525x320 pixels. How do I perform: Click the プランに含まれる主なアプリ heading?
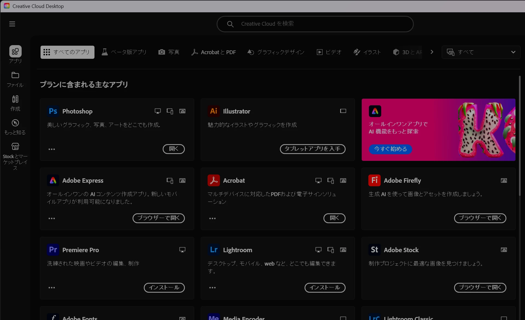point(84,85)
